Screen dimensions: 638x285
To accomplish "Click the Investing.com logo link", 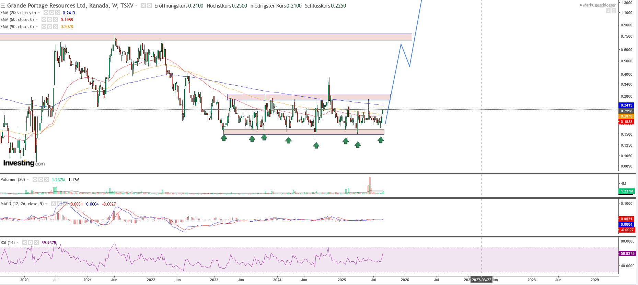I will point(24,163).
